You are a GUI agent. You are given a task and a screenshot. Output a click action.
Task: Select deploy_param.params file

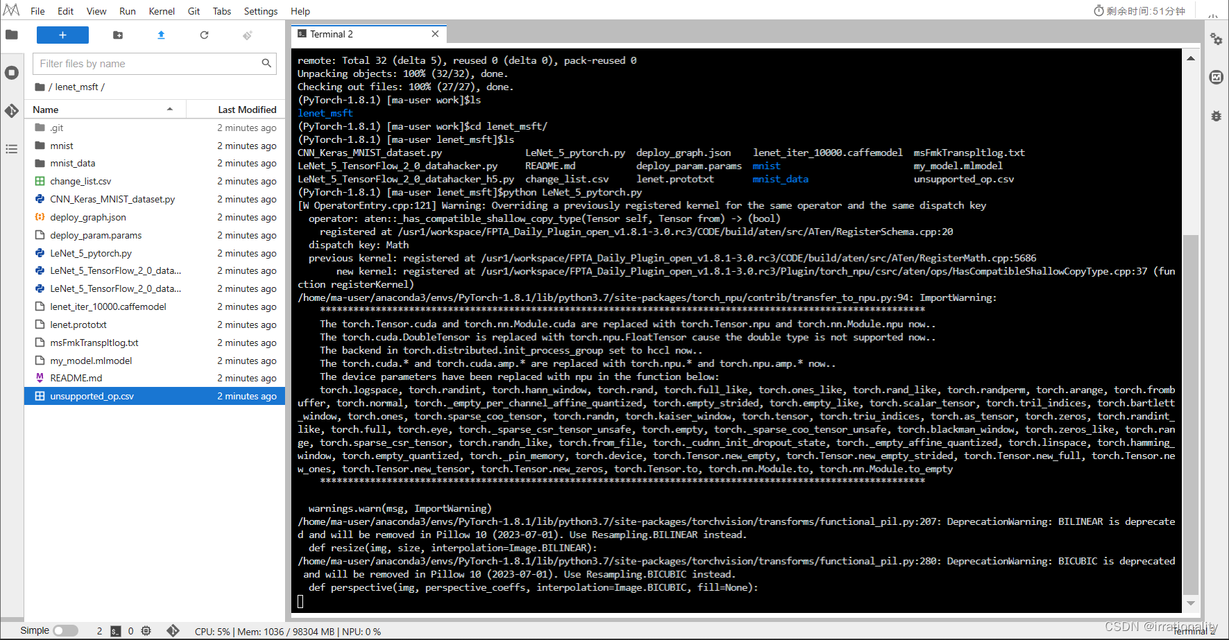coord(155,235)
